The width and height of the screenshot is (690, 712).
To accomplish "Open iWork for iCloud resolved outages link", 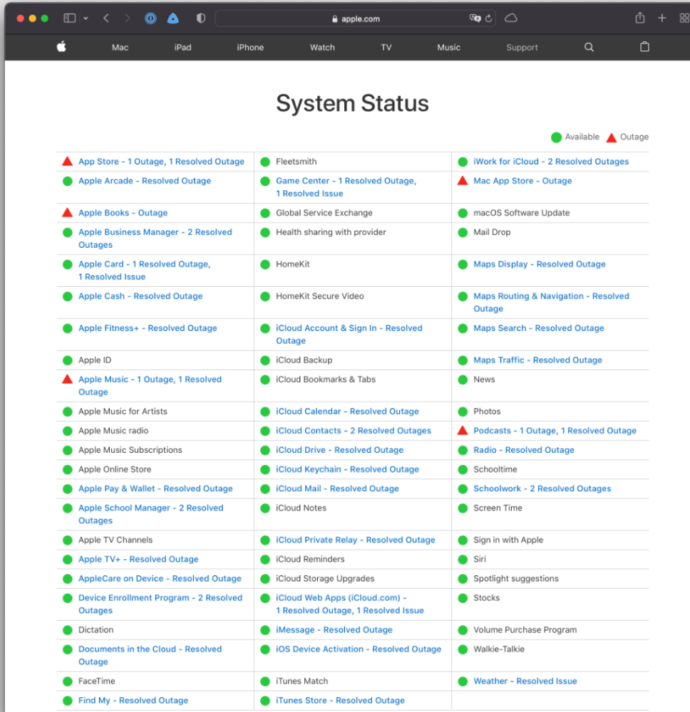I will (x=551, y=161).
